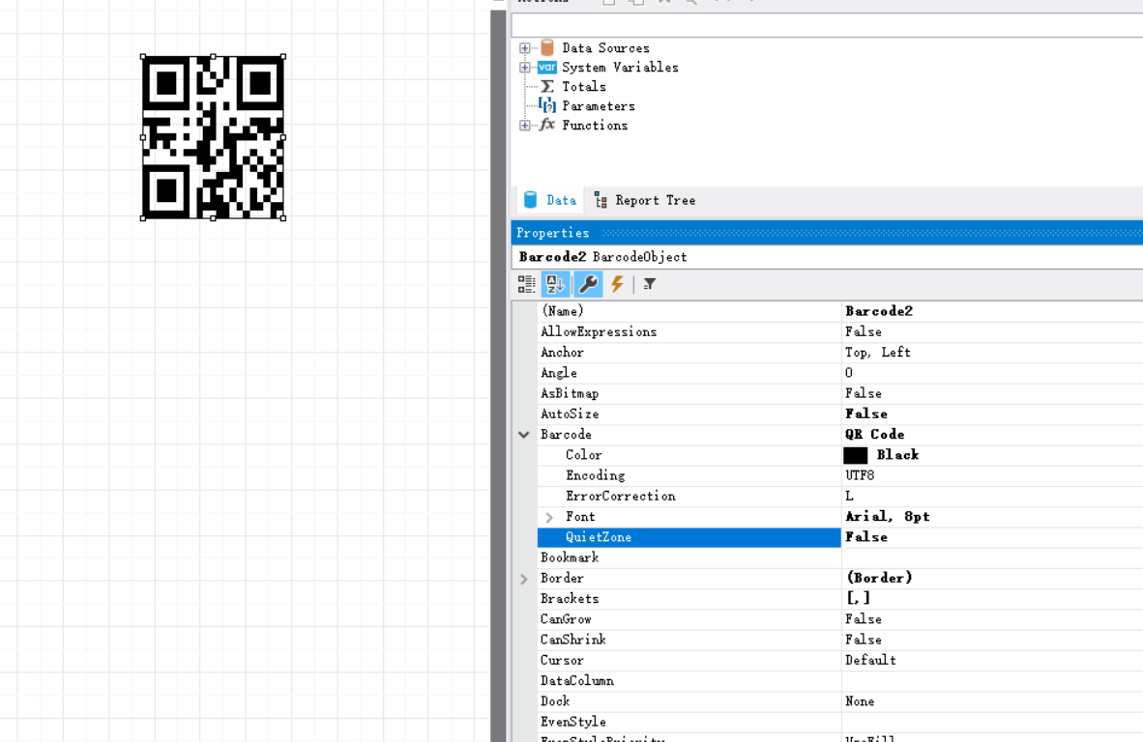The height and width of the screenshot is (742, 1143).
Task: Expand the Data Sources tree node
Action: (x=525, y=48)
